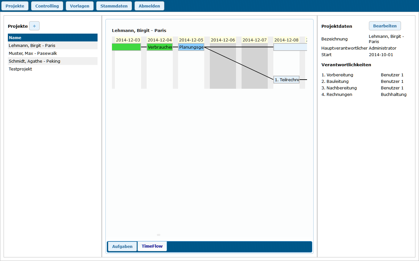Screen dimensions: 419x261
Task: Open the Stammdaten section
Action: coord(114,6)
